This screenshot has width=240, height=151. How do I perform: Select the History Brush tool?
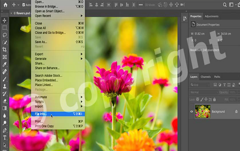4,94
